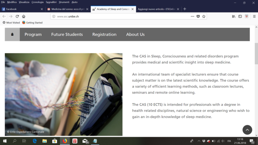The width and height of the screenshot is (258, 145).
Task: Go to the Registration page
Action: click(104, 34)
